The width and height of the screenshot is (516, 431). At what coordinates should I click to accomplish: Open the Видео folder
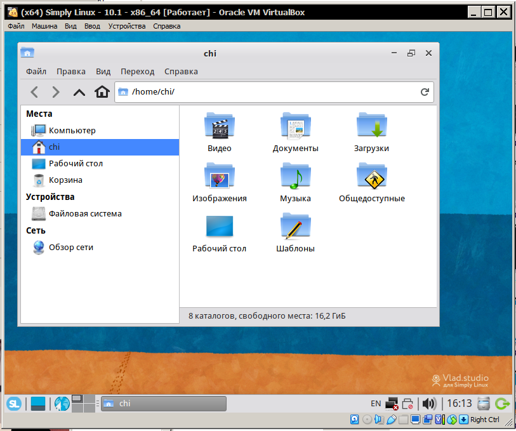point(219,132)
